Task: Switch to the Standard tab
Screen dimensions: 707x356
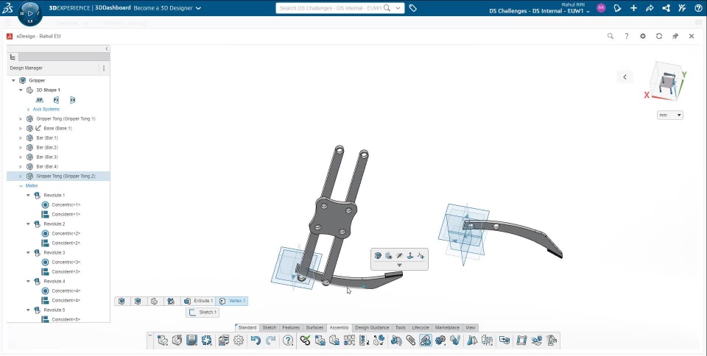Action: tap(247, 327)
